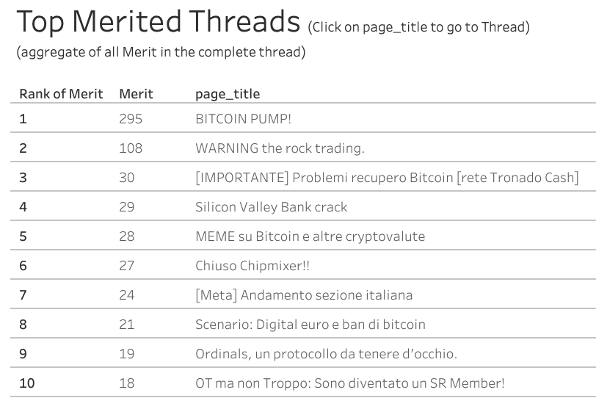Open Sono diventato un SR Member thread
Screen dimensions: 596x398
click(350, 383)
